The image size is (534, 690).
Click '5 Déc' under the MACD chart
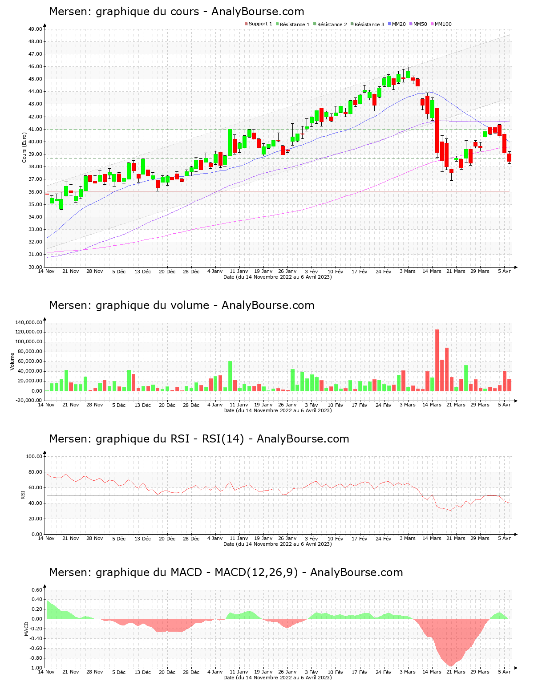(x=119, y=672)
